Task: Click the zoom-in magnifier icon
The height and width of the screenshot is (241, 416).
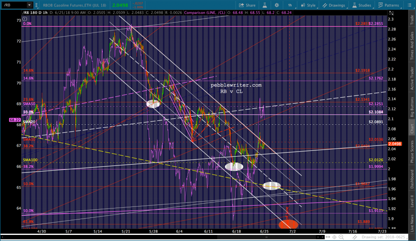Action: click(x=341, y=237)
